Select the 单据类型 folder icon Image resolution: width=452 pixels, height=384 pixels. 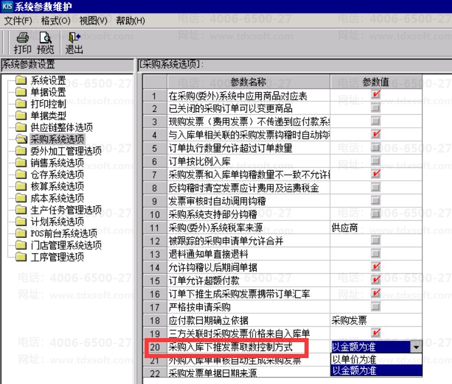pyautogui.click(x=21, y=115)
